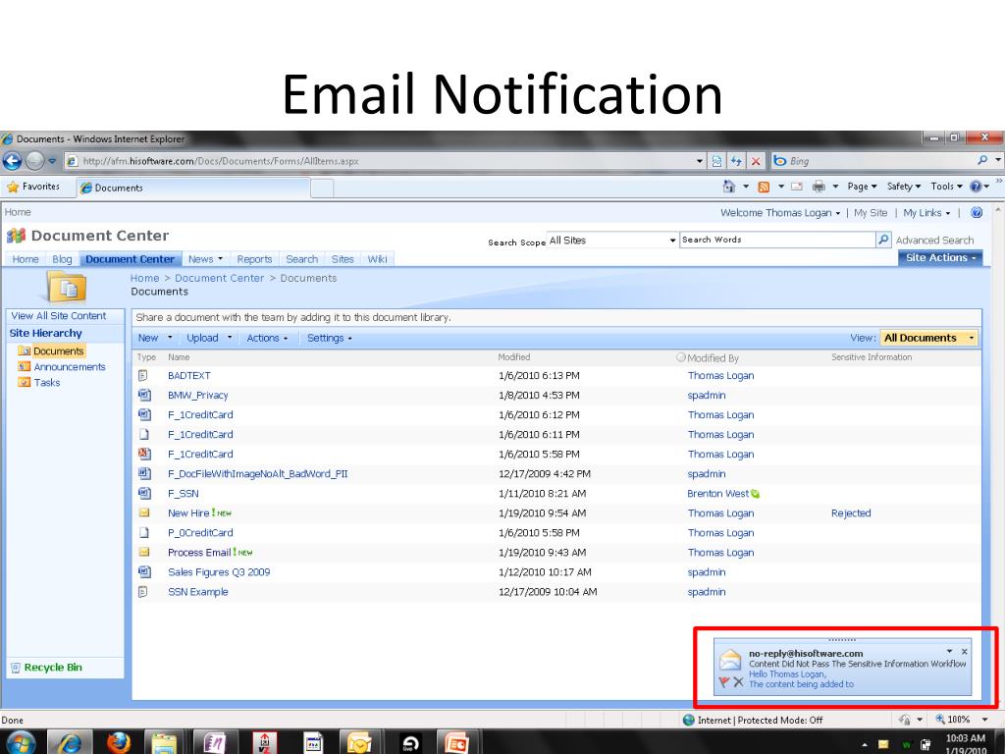Delete email using notification X icon below envelope
This screenshot has width=1005, height=754.
click(x=738, y=681)
